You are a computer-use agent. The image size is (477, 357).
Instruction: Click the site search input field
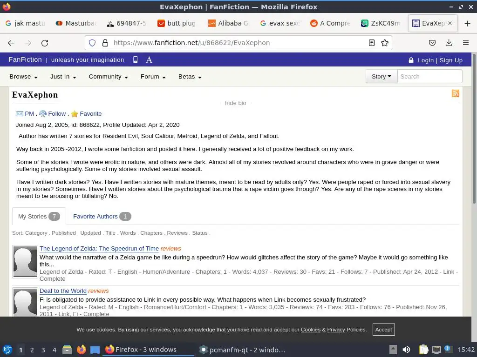coord(429,77)
